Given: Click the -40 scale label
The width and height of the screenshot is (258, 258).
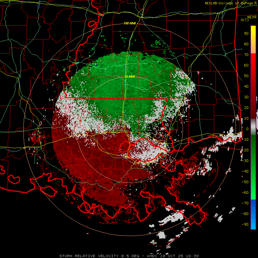Looking at the screenshot, I should point(245,171).
